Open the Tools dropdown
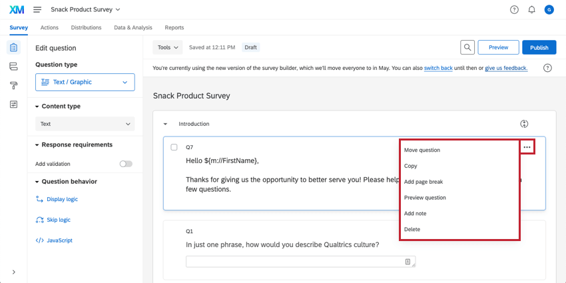The width and height of the screenshot is (566, 283). (167, 47)
